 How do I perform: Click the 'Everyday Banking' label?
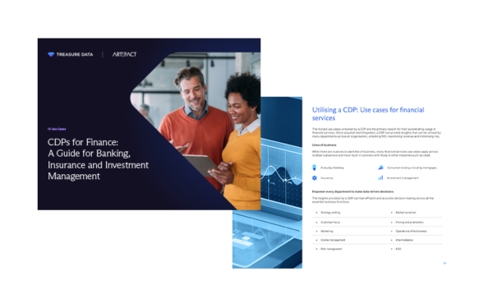point(332,168)
